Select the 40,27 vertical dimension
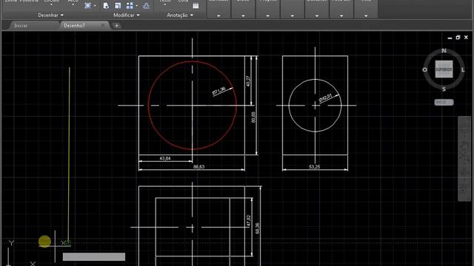 click(248, 81)
